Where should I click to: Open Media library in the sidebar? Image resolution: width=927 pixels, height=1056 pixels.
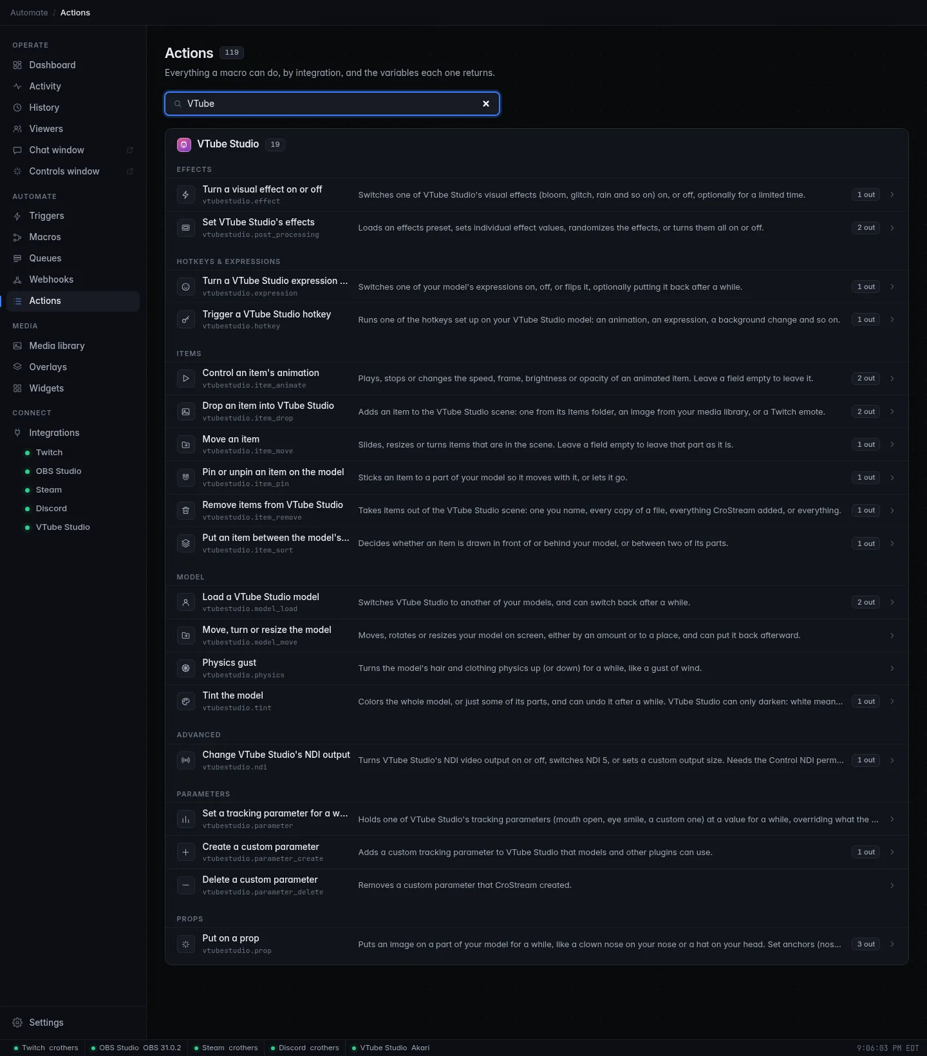pos(73,346)
